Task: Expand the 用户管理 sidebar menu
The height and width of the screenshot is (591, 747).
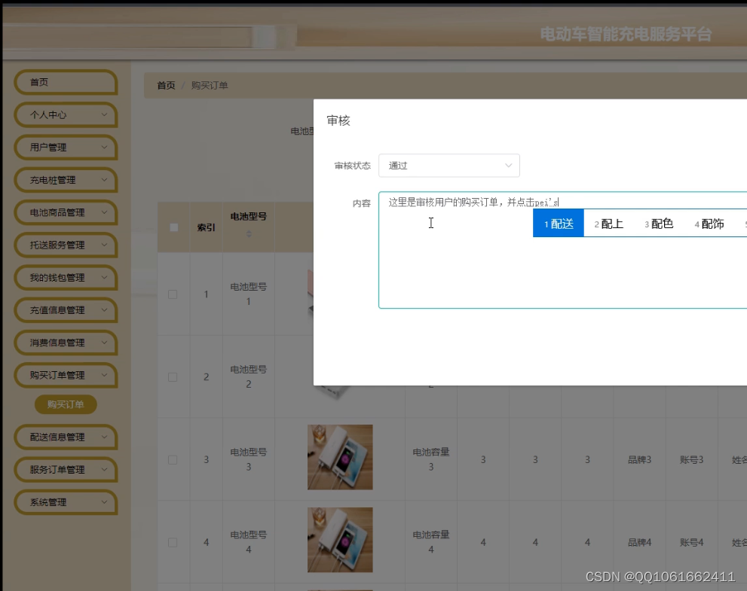Action: (66, 148)
